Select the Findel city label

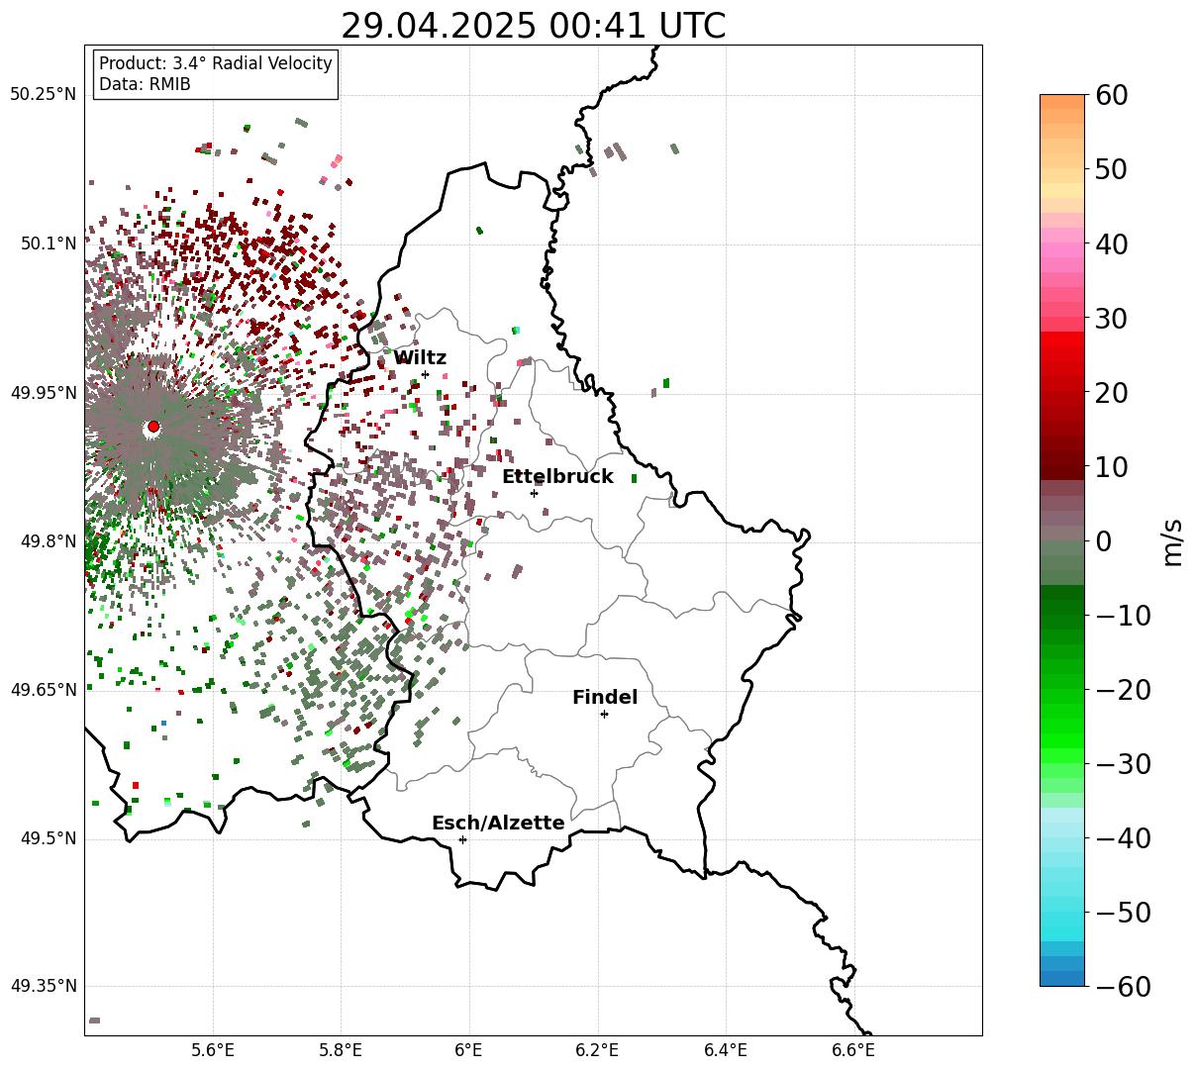coord(605,698)
